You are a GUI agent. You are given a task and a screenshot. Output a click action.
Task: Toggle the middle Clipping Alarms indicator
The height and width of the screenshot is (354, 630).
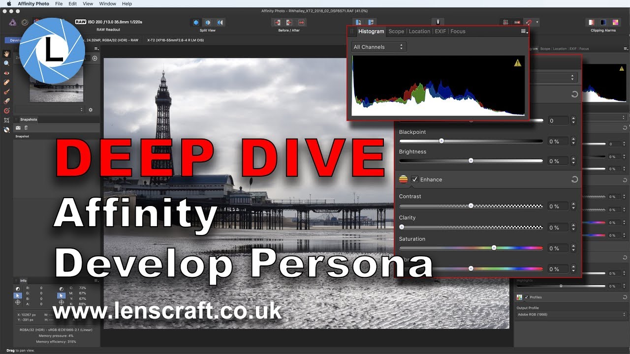(x=603, y=22)
